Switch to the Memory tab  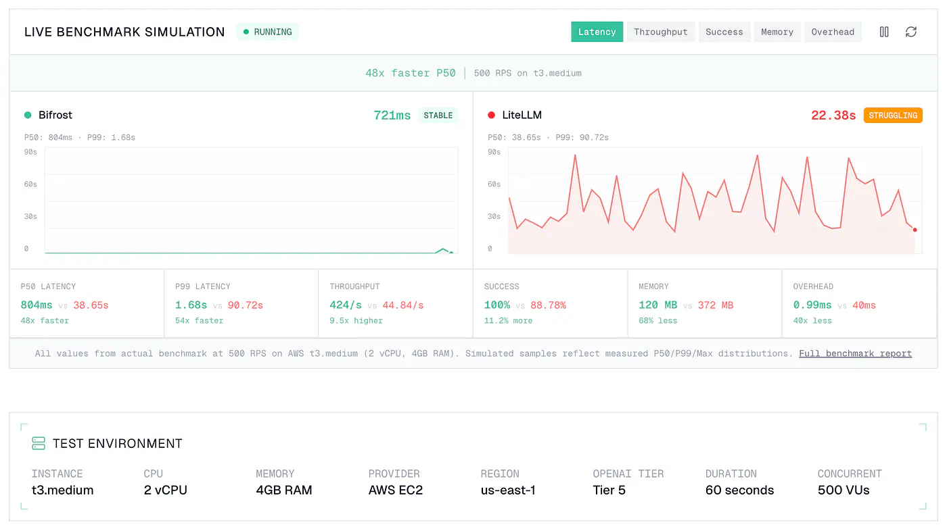pyautogui.click(x=777, y=32)
